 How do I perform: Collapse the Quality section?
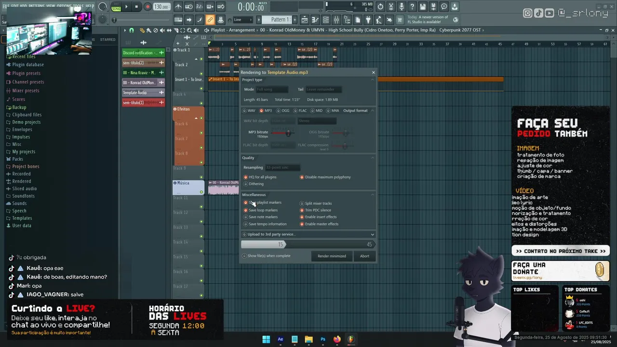point(373,158)
